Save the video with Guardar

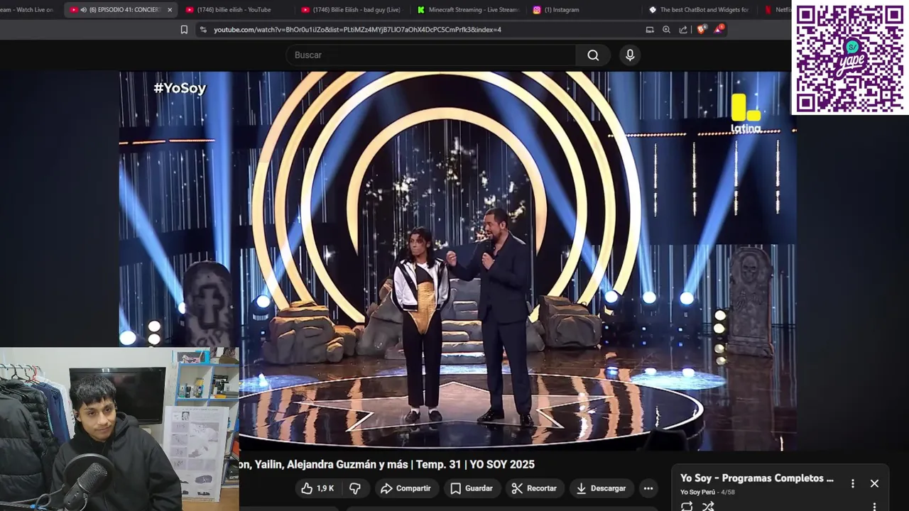coord(472,488)
